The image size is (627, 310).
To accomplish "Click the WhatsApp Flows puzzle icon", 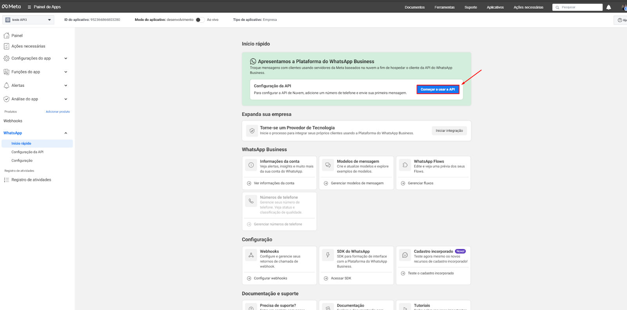I will coord(405,165).
